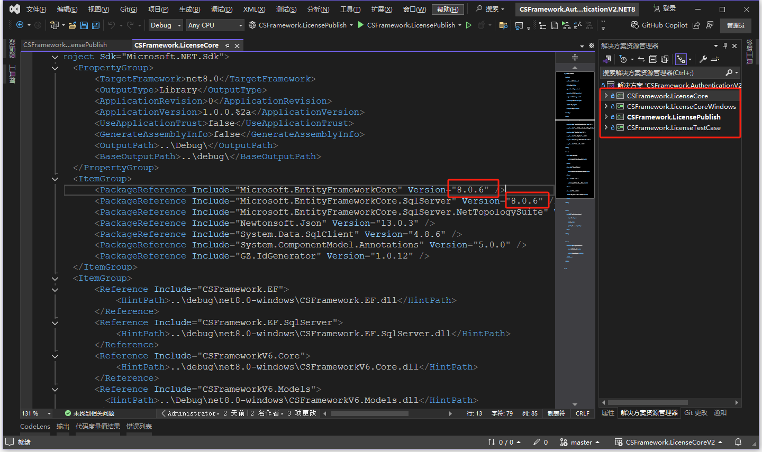Click the send feedback person icon
Screen dimensions: 762x452
[x=710, y=25]
